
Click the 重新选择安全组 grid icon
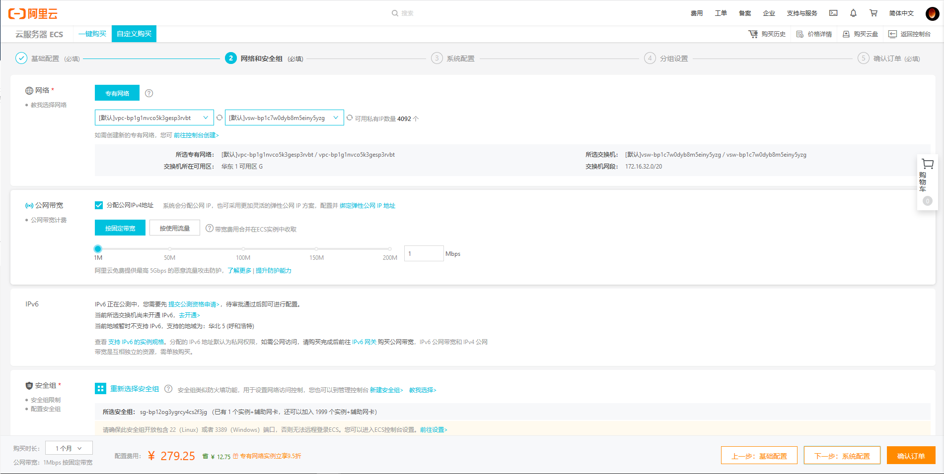100,389
